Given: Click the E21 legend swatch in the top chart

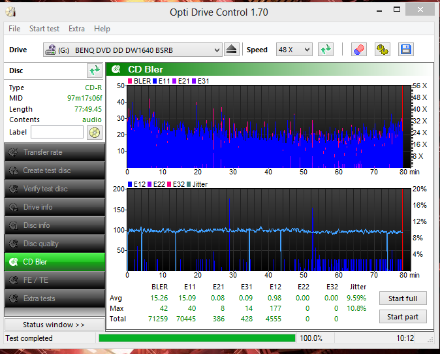Looking at the screenshot, I should pos(174,81).
